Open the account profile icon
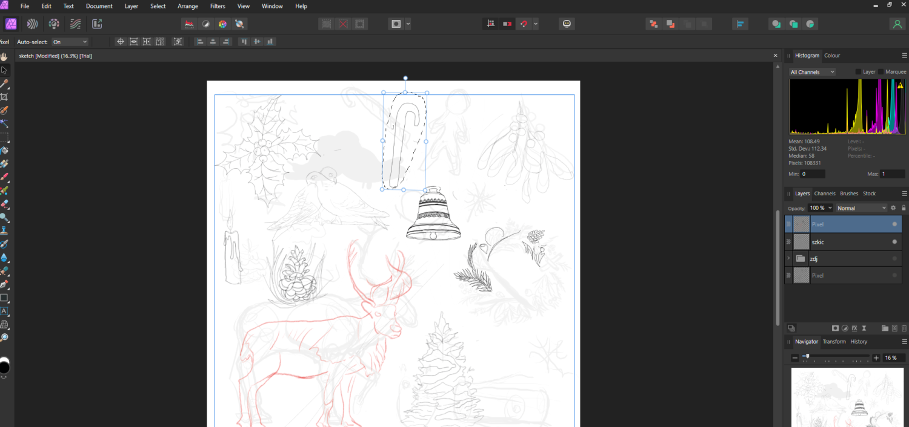The height and width of the screenshot is (427, 909). [x=897, y=24]
